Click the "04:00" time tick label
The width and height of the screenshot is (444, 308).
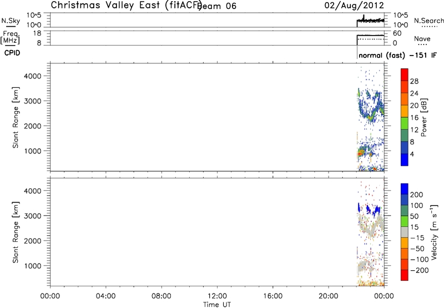click(105, 296)
